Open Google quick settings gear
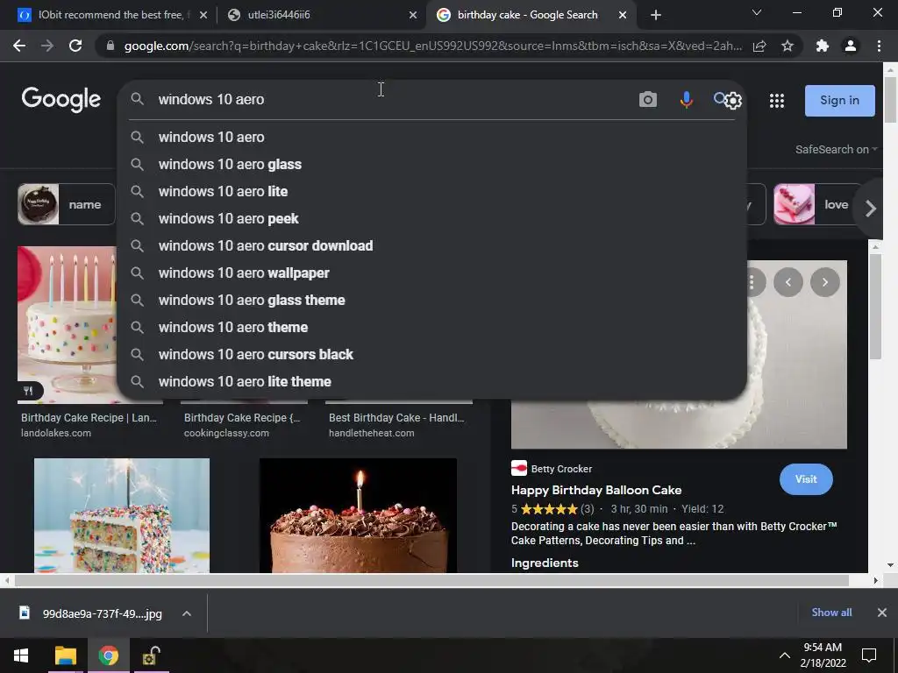This screenshot has width=898, height=673. coord(733,101)
